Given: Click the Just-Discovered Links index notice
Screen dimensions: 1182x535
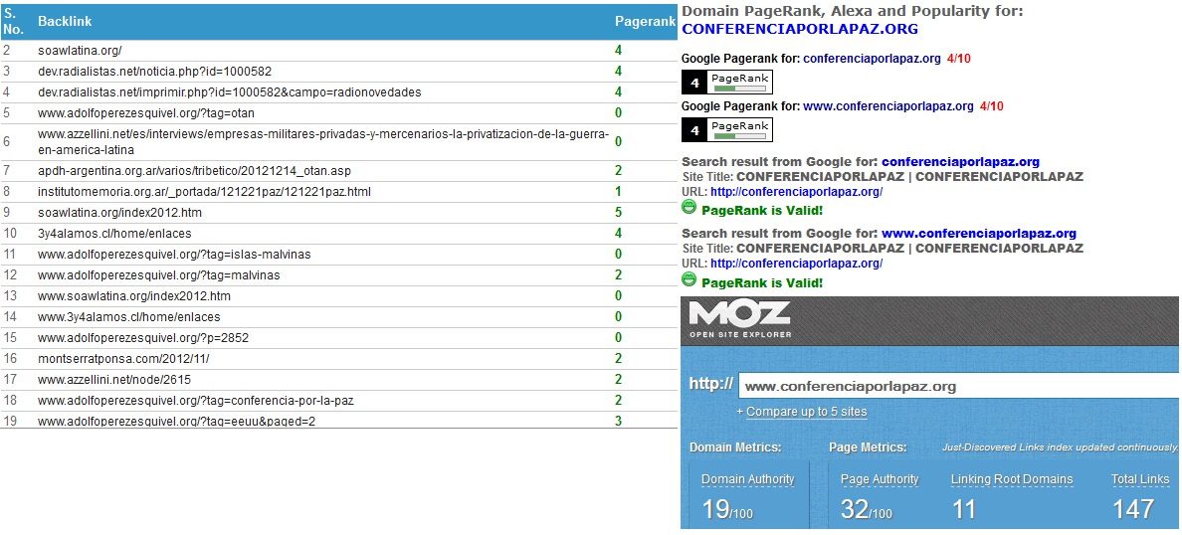Looking at the screenshot, I should 1061,447.
